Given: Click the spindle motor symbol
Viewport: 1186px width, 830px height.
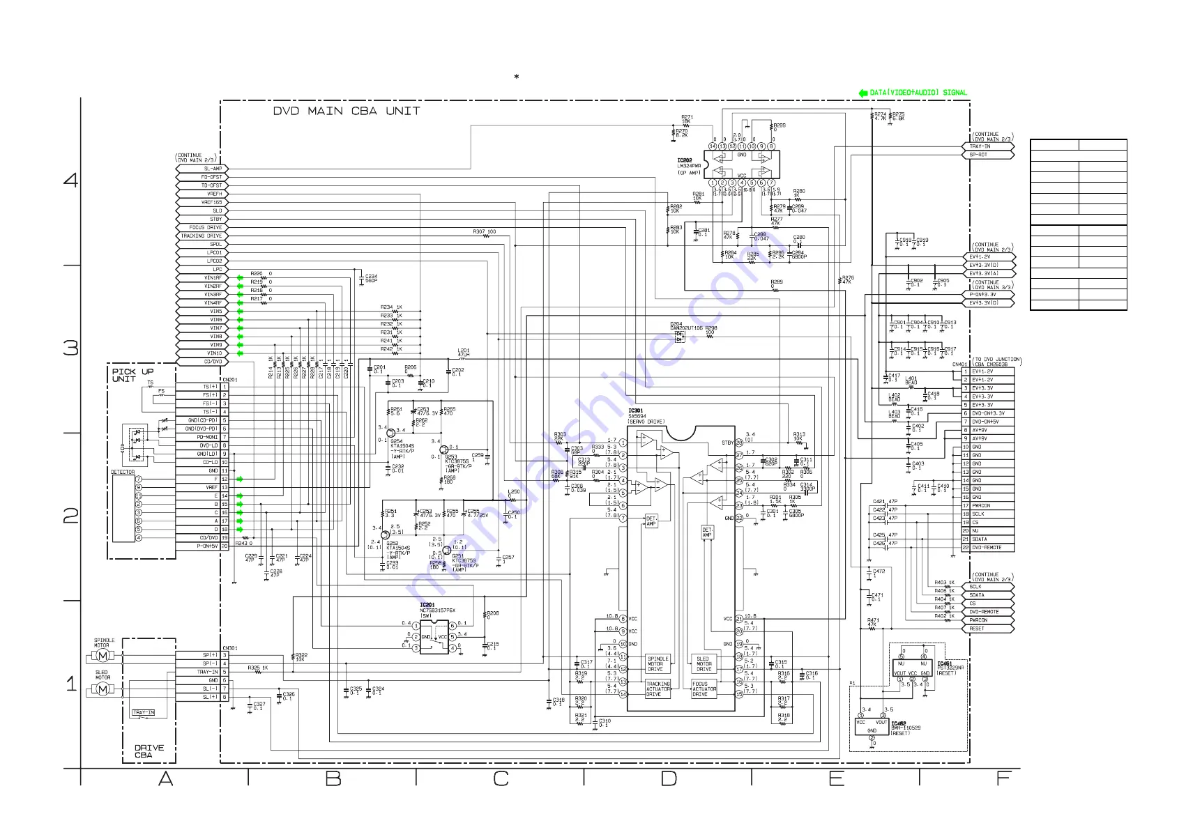Looking at the screenshot, I should coord(102,656).
